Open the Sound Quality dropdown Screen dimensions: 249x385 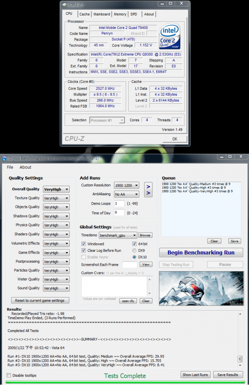[x=56, y=288]
